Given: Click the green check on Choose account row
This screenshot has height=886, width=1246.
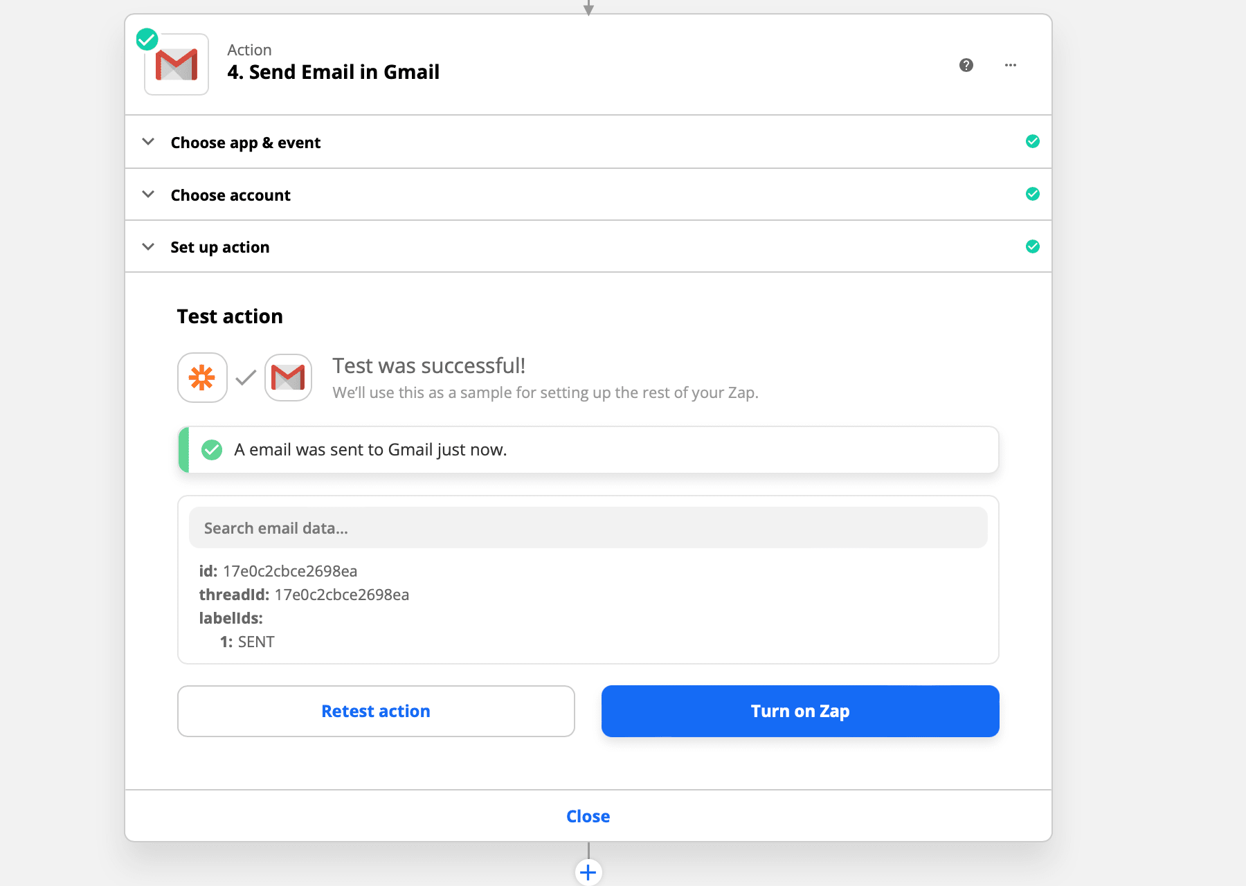Looking at the screenshot, I should (x=1033, y=194).
